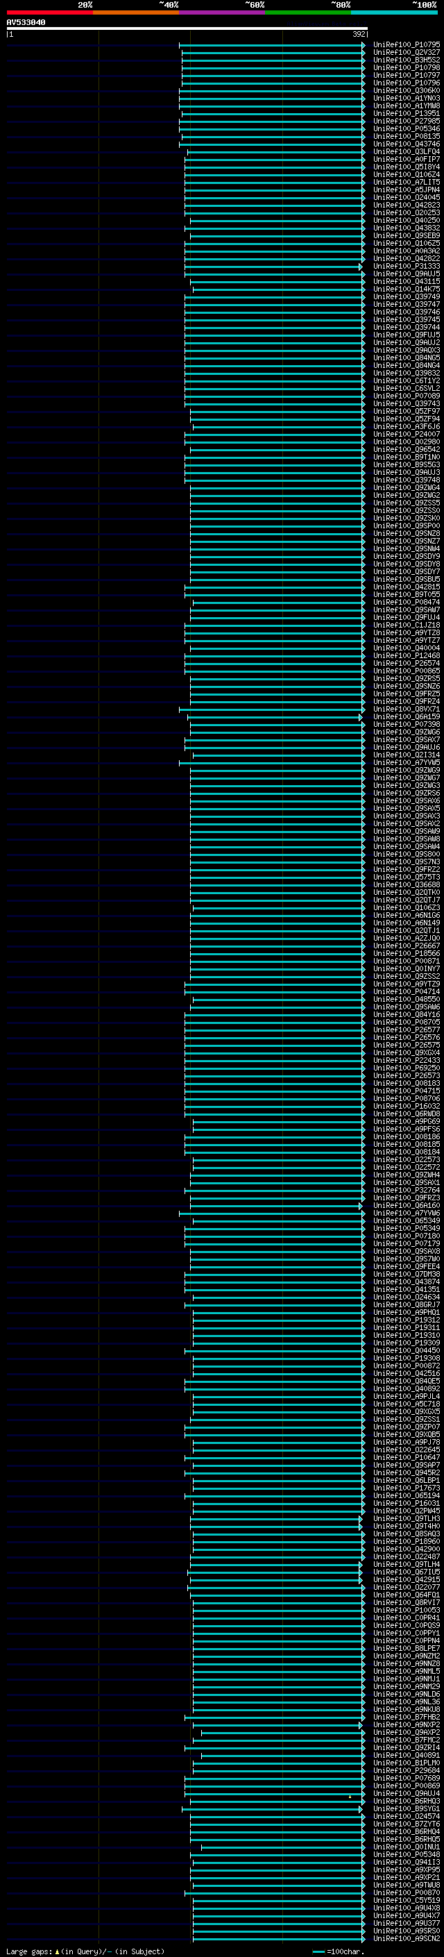Click hit label UniRef100_P00870
The image size is (444, 1957).
pos(407,1892)
